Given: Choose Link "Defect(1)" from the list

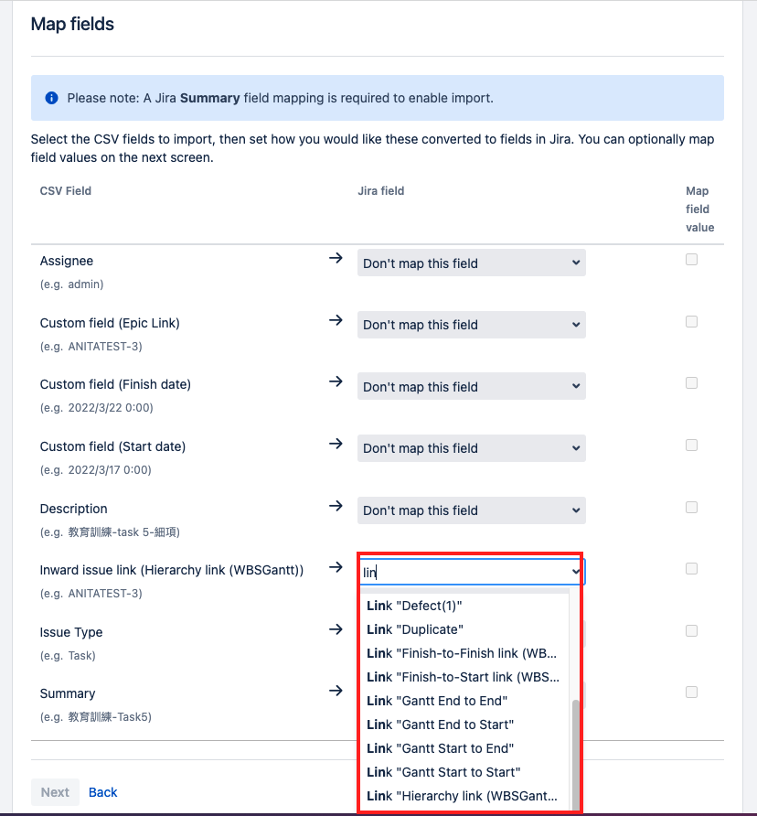Looking at the screenshot, I should [x=465, y=606].
